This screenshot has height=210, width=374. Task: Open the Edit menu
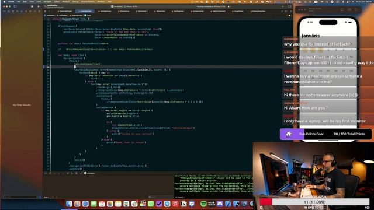(x=25, y=2)
